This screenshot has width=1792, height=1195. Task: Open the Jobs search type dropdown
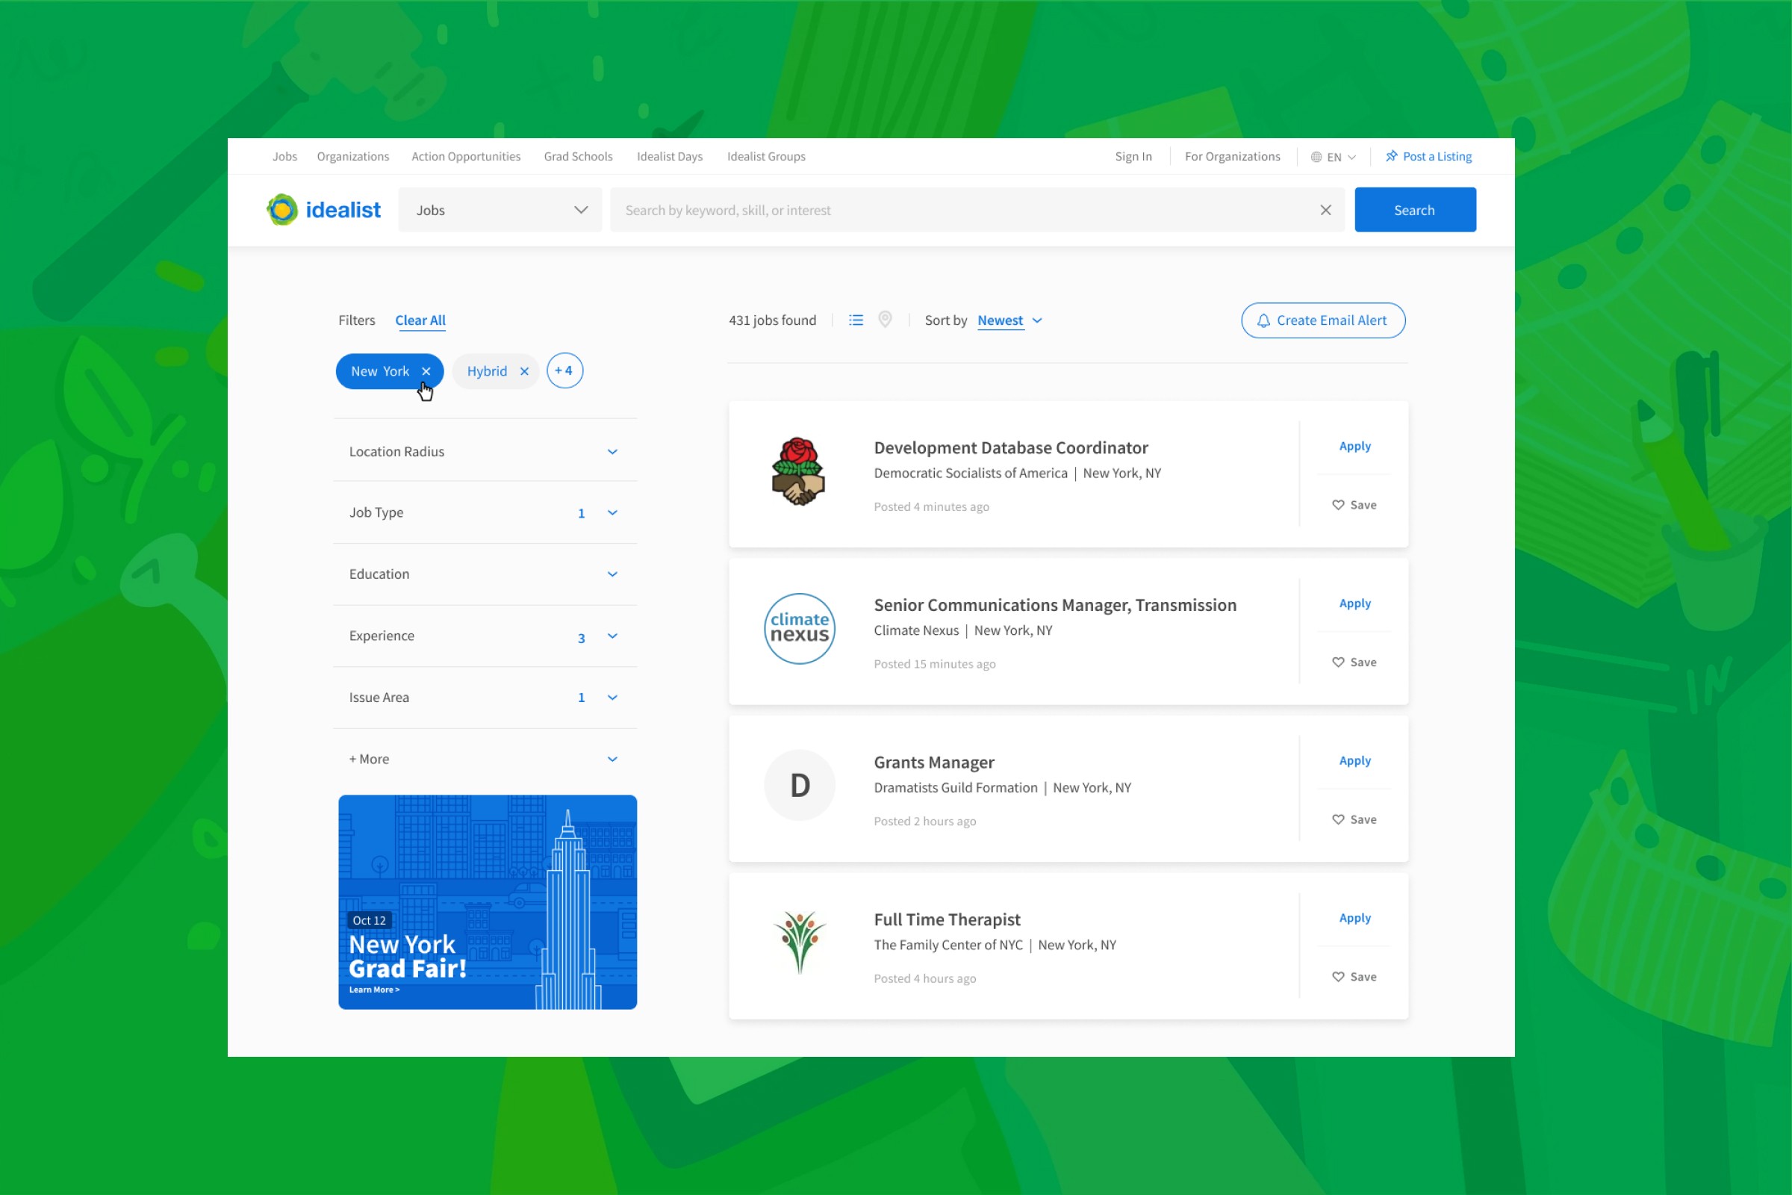(500, 211)
